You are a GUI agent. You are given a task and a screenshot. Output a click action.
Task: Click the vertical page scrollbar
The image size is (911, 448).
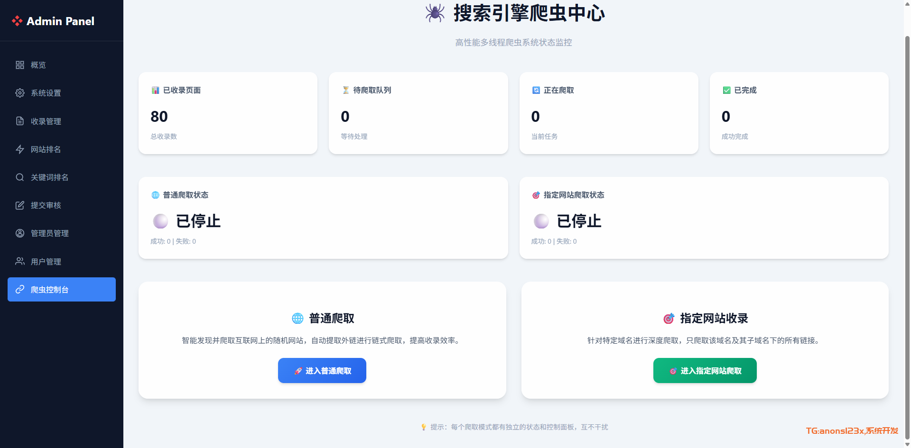click(907, 237)
